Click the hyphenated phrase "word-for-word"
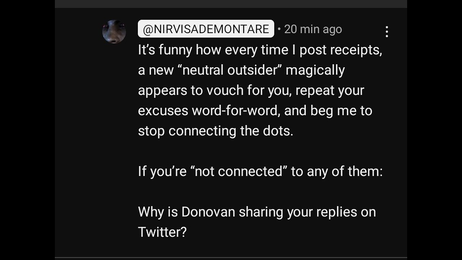The width and height of the screenshot is (462, 260). (x=236, y=110)
